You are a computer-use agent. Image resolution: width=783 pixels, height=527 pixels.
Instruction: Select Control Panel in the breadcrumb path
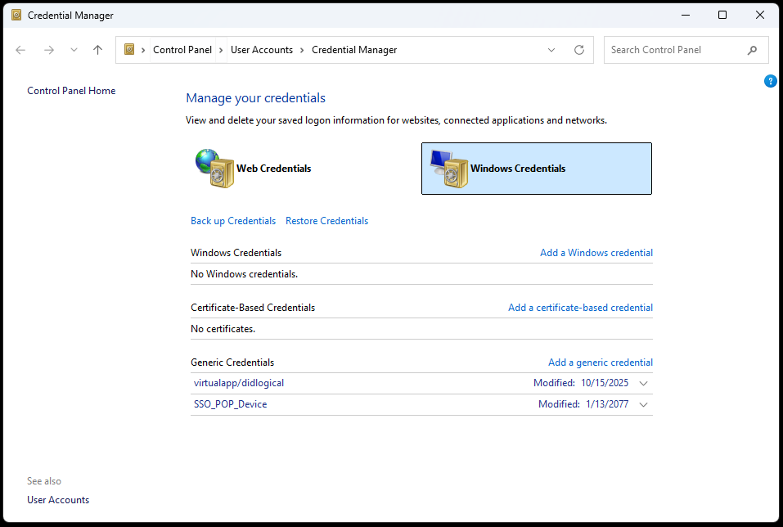(x=182, y=50)
